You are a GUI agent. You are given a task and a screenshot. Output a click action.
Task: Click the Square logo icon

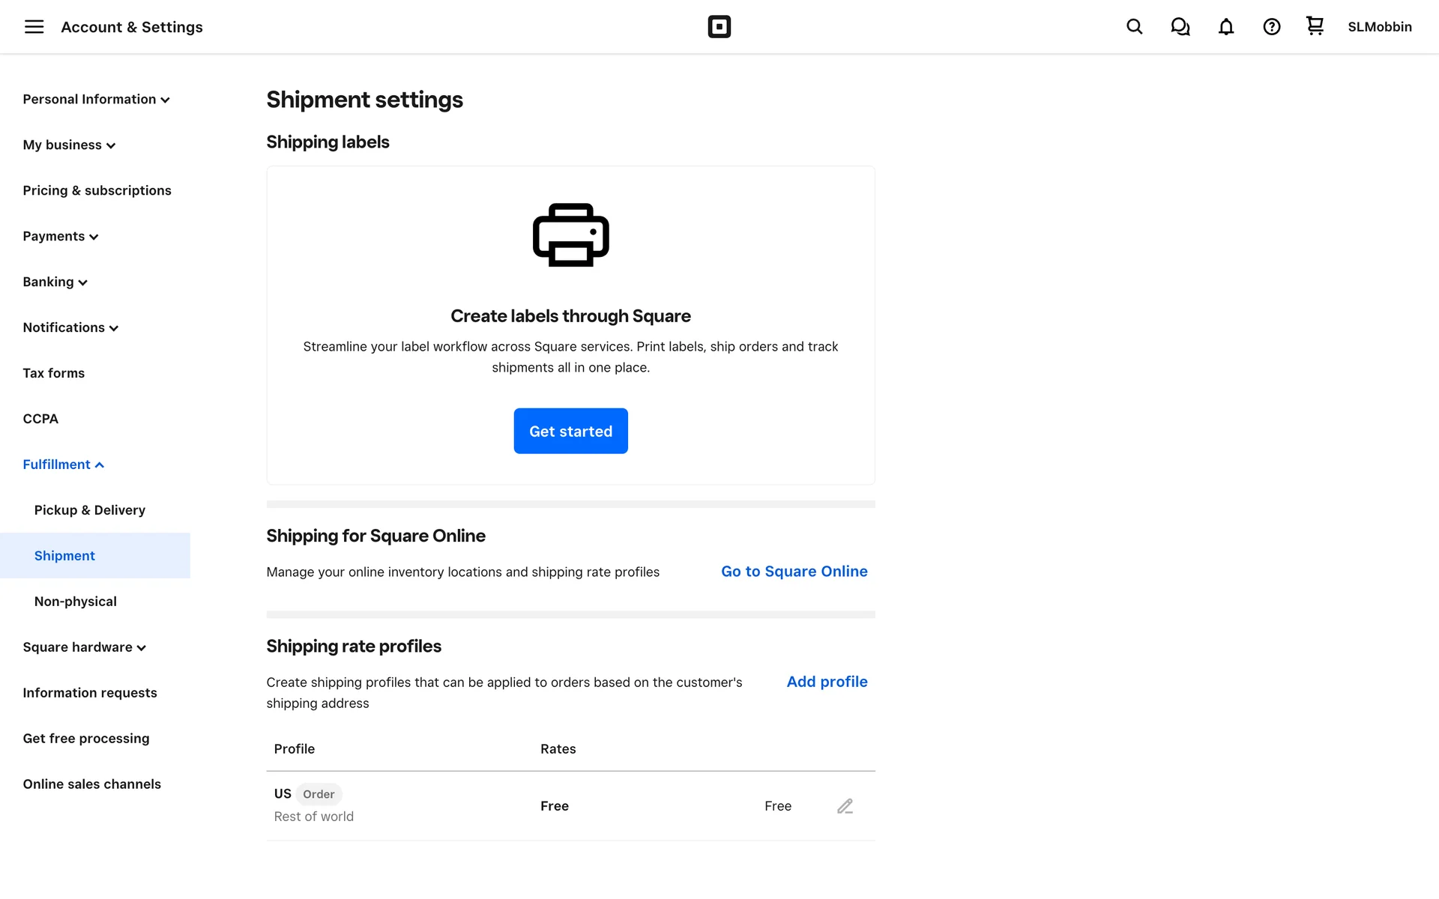click(x=719, y=27)
